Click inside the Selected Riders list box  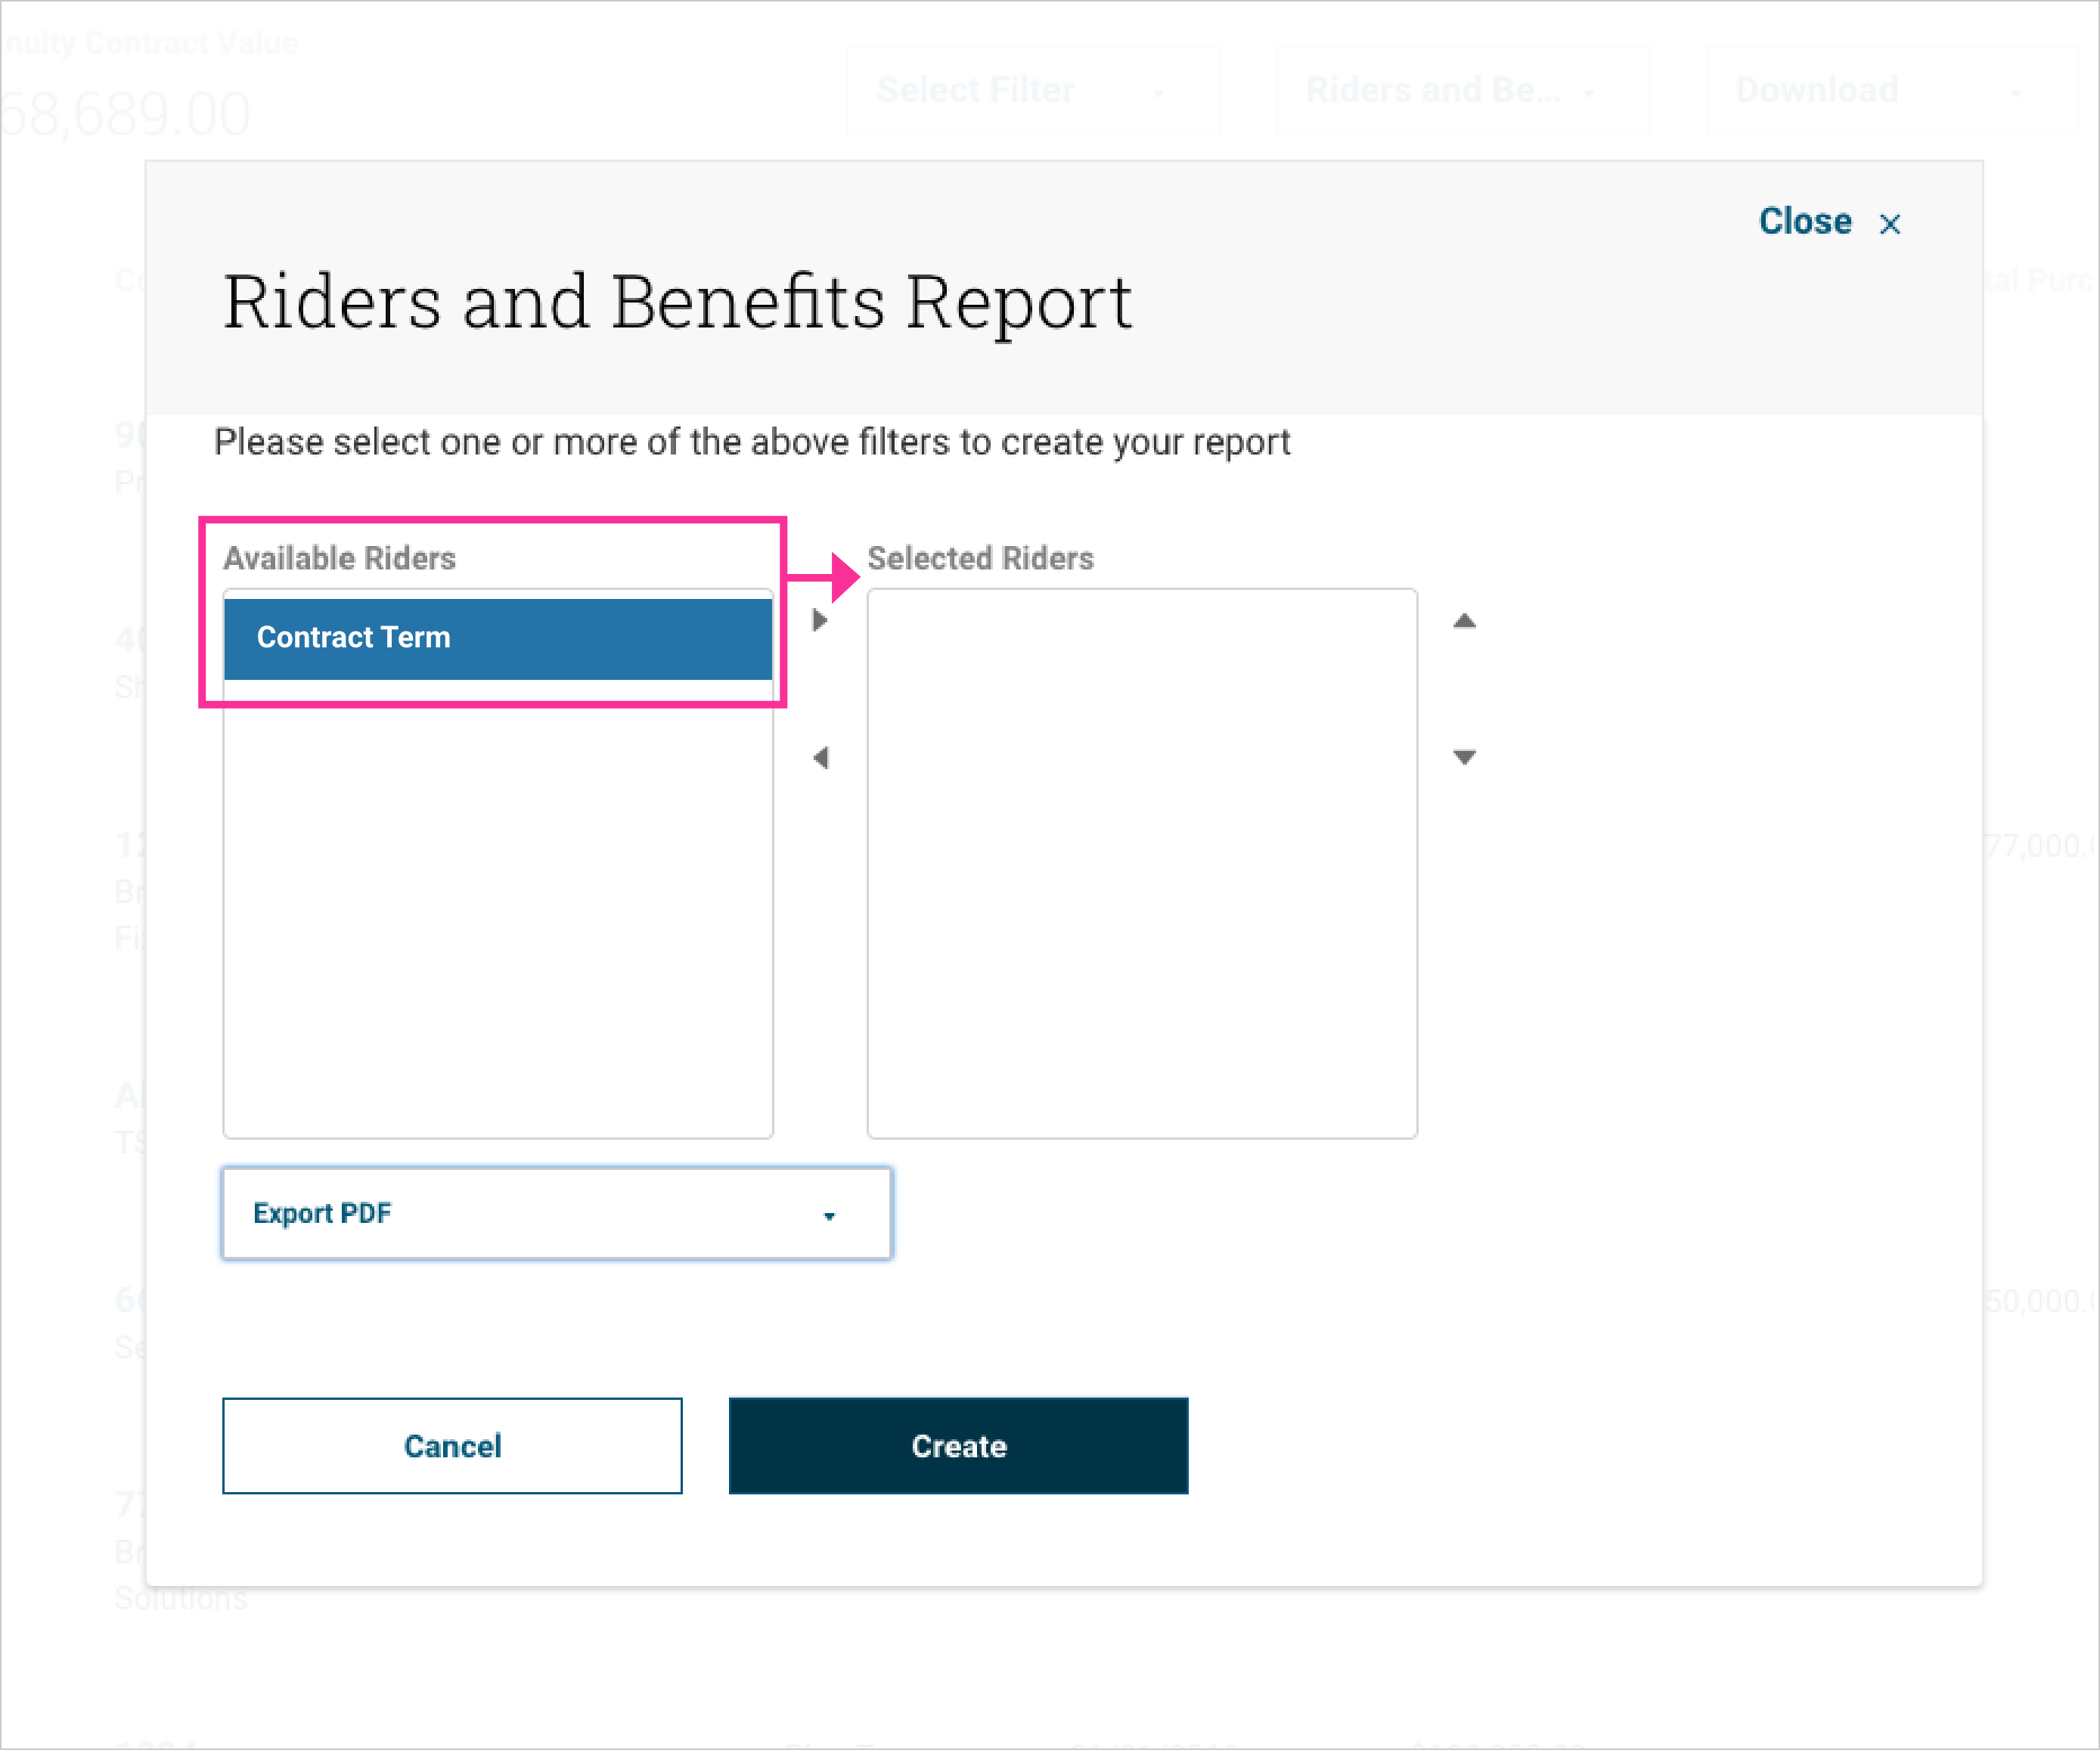1141,862
